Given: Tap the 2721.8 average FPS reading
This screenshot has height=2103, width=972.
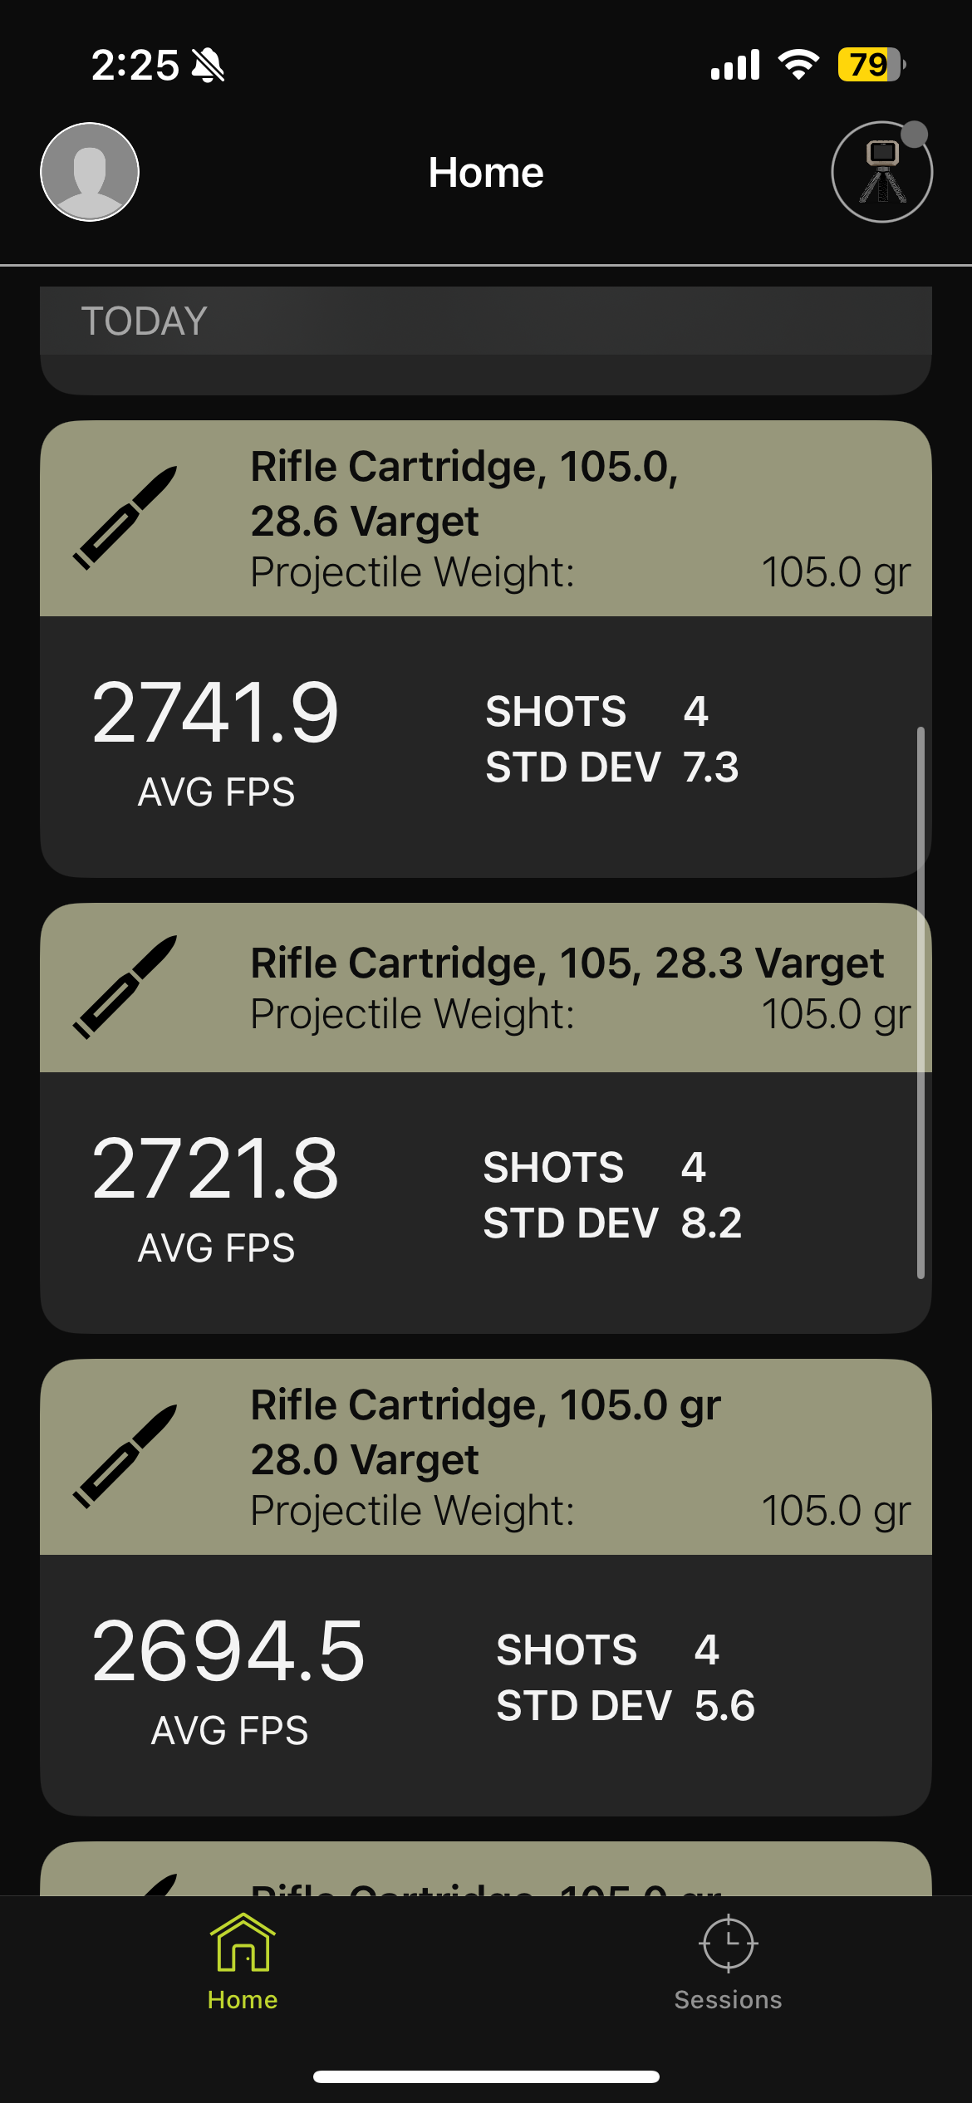Looking at the screenshot, I should [215, 1169].
